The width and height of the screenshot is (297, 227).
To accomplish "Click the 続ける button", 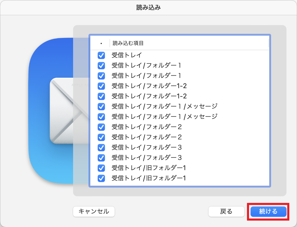I will pyautogui.click(x=268, y=211).
